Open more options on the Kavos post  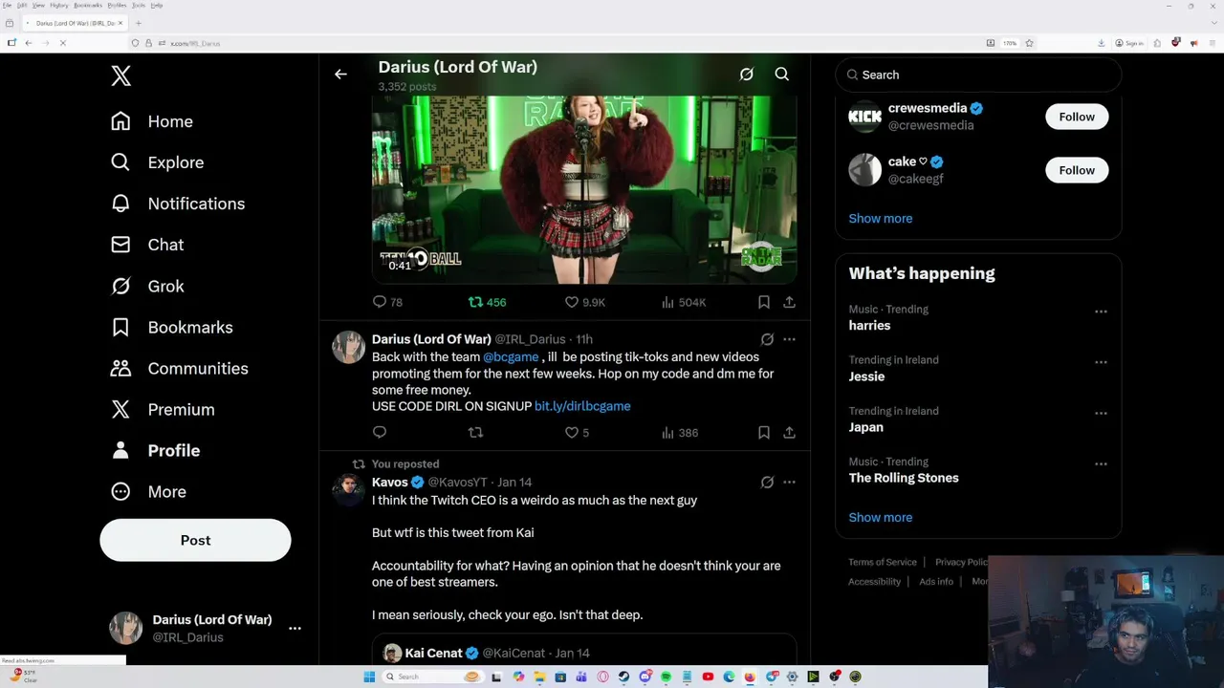click(x=789, y=483)
